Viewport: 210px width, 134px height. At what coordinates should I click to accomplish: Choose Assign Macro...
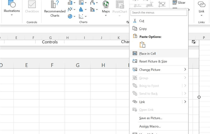pyautogui.click(x=159, y=126)
